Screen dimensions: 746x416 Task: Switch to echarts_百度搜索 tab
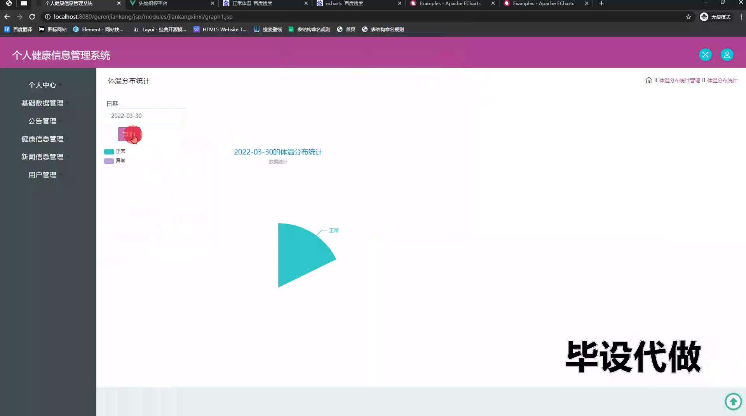click(x=359, y=3)
